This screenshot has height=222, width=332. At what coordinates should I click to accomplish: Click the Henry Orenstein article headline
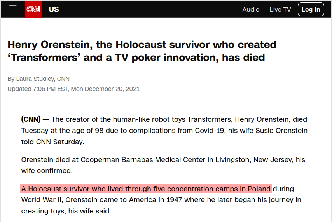pos(142,51)
